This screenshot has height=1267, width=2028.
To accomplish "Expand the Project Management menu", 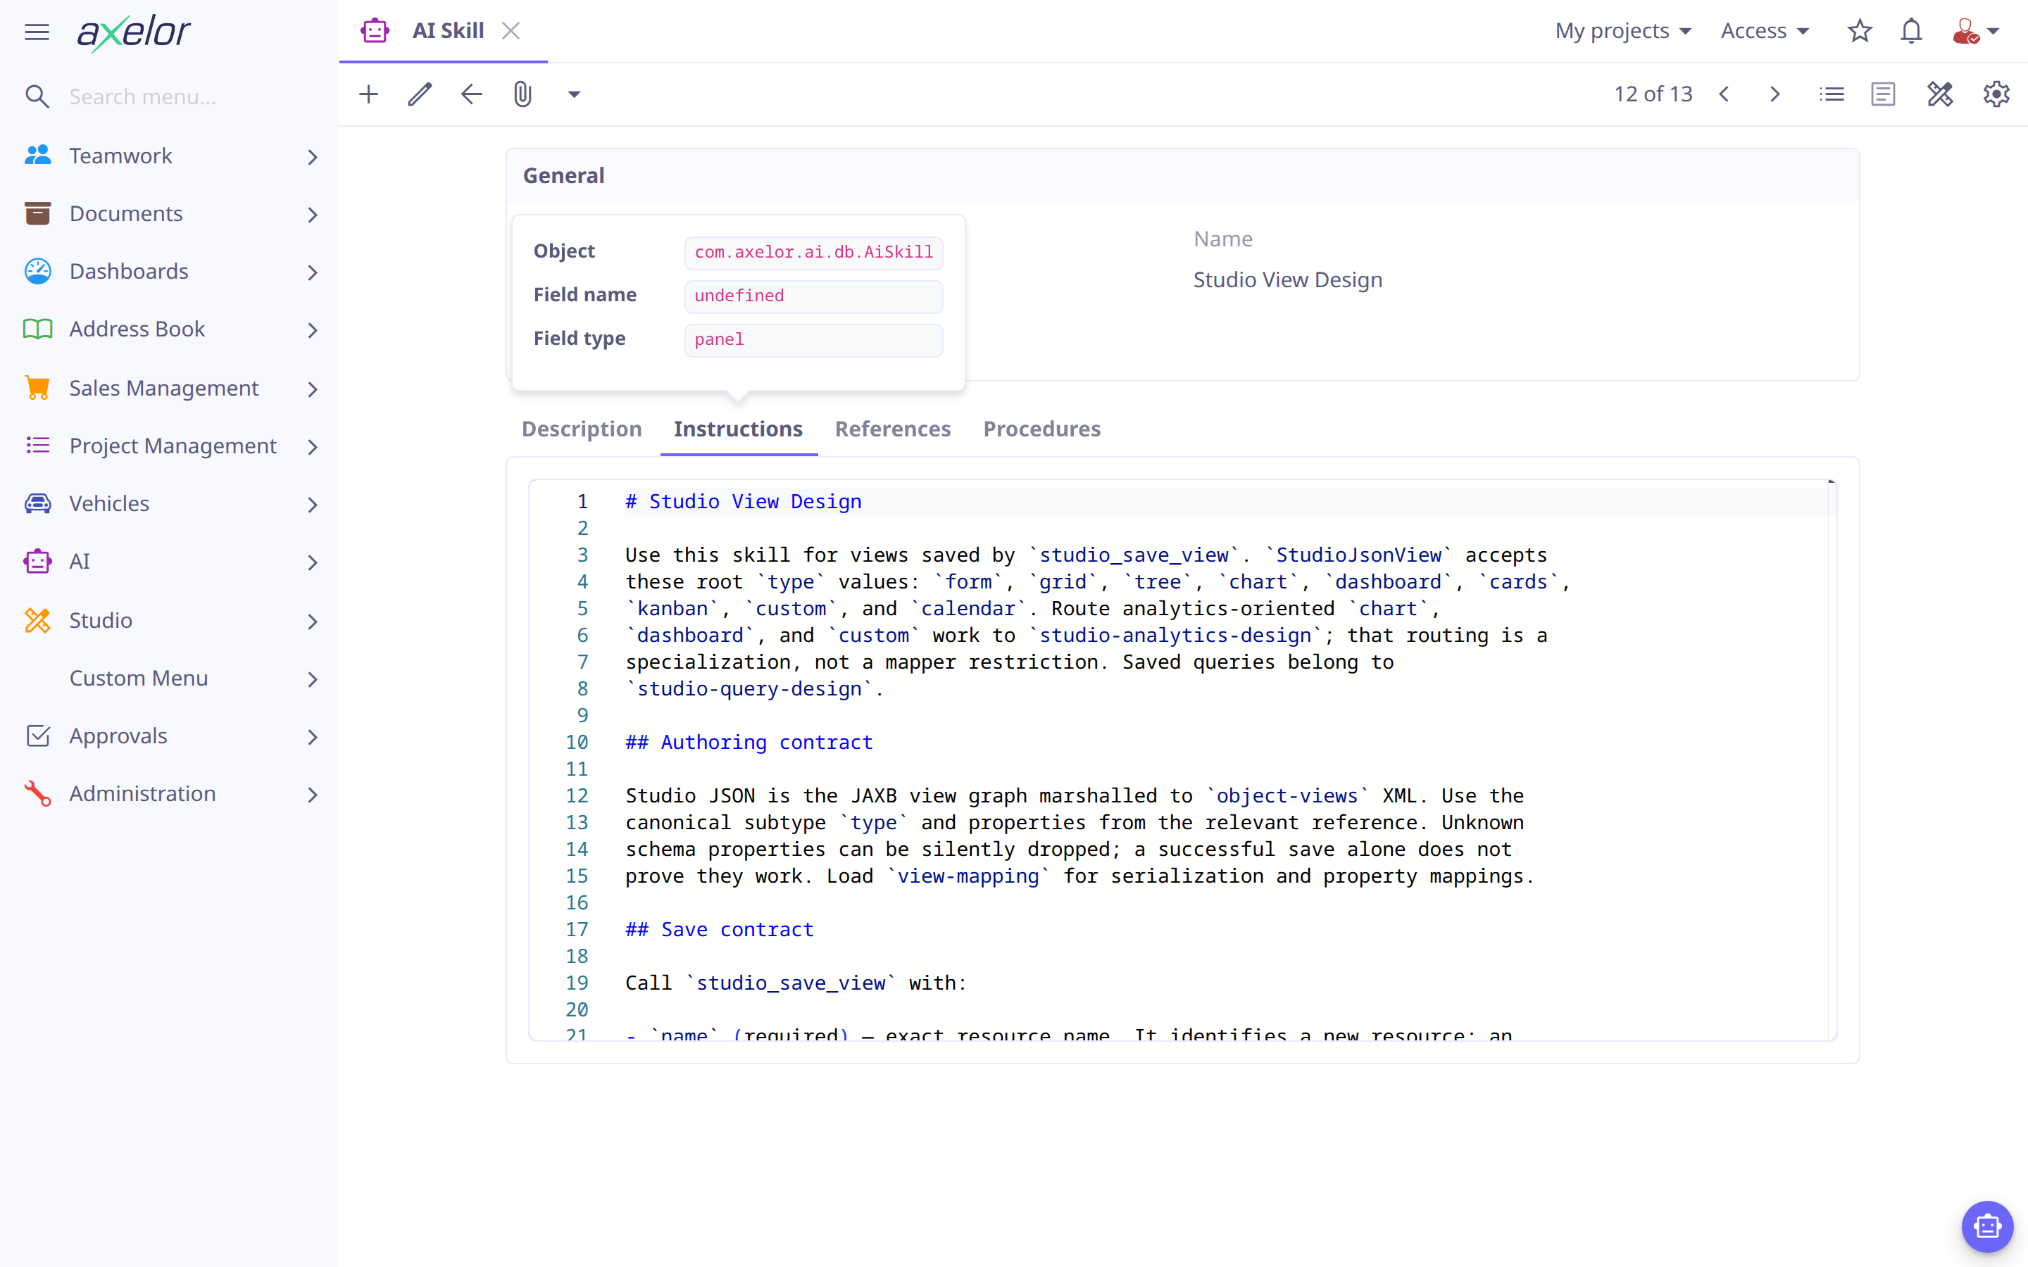I will (169, 446).
